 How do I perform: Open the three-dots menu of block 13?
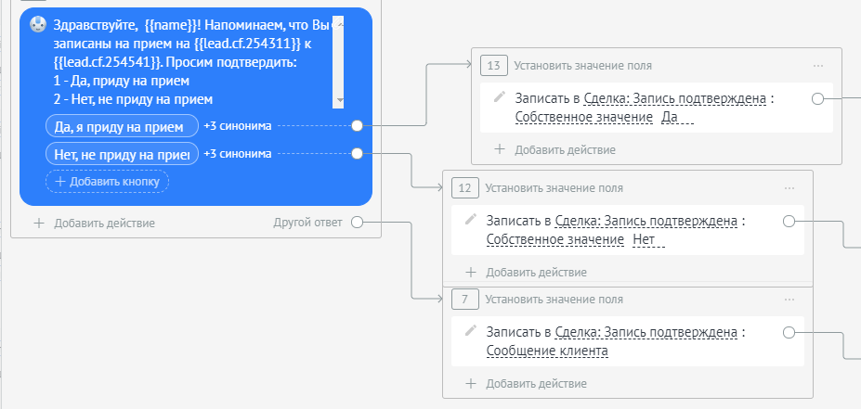[x=818, y=66]
